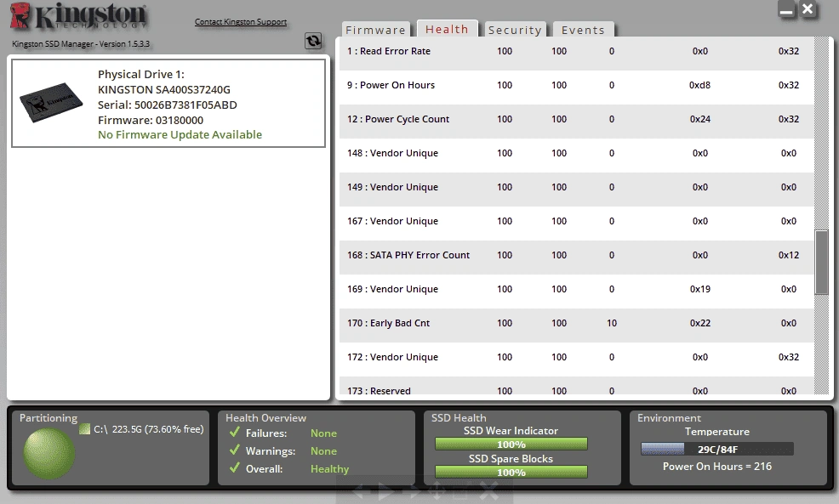Click the checkmark beside Failures
The width and height of the screenshot is (839, 504).
click(234, 433)
